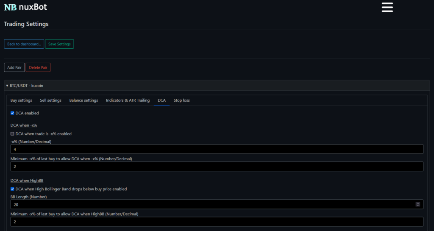The width and height of the screenshot is (434, 231).
Task: Toggle DCA when High Bollinger Band checkbox
Action: click(12, 189)
